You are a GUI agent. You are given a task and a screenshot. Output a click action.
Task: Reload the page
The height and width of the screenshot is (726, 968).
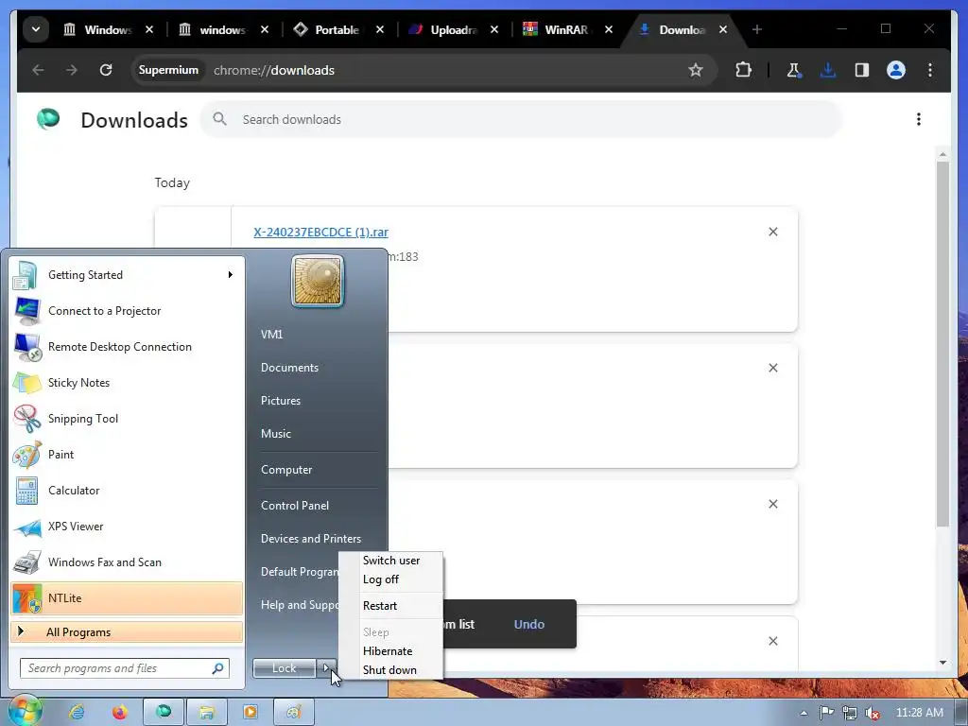click(106, 70)
